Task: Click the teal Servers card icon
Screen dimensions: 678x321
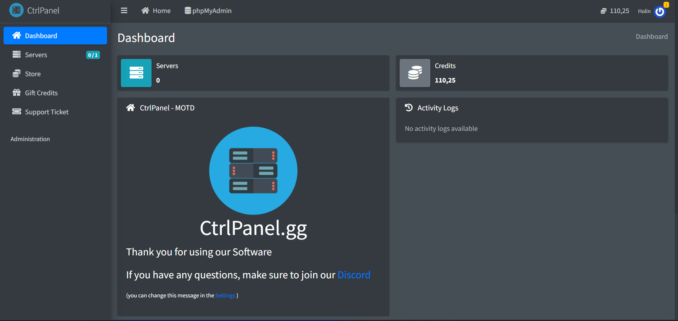Action: [x=136, y=73]
